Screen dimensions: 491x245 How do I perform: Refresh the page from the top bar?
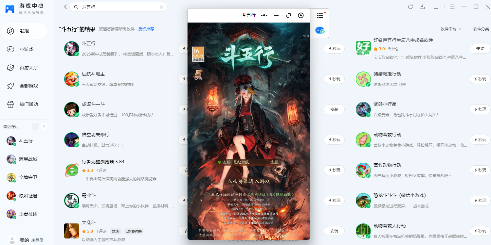point(410,7)
